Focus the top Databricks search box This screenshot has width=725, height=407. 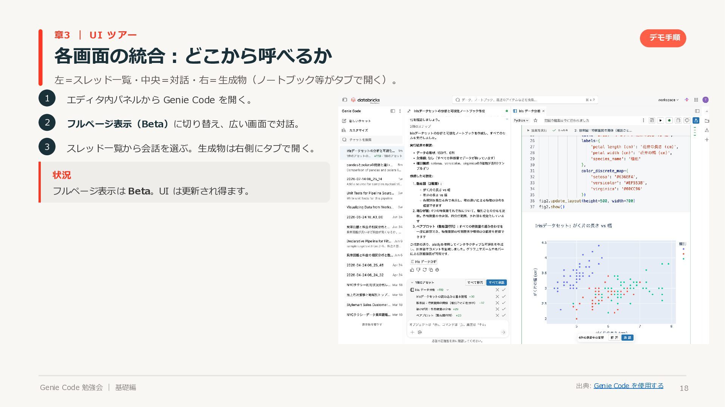click(x=525, y=100)
